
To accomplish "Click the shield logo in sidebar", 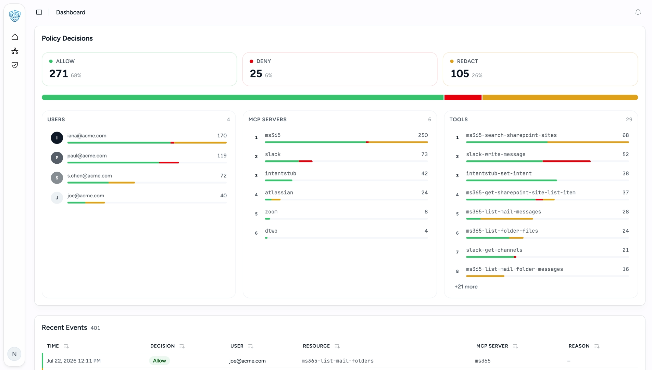I will [x=14, y=16].
